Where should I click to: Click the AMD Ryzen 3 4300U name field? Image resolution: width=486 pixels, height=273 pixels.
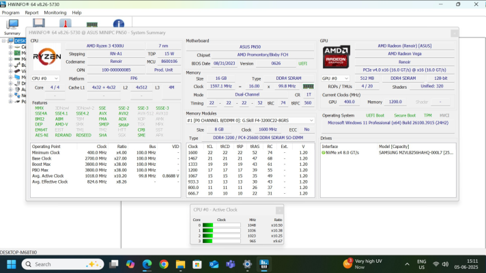[105, 46]
